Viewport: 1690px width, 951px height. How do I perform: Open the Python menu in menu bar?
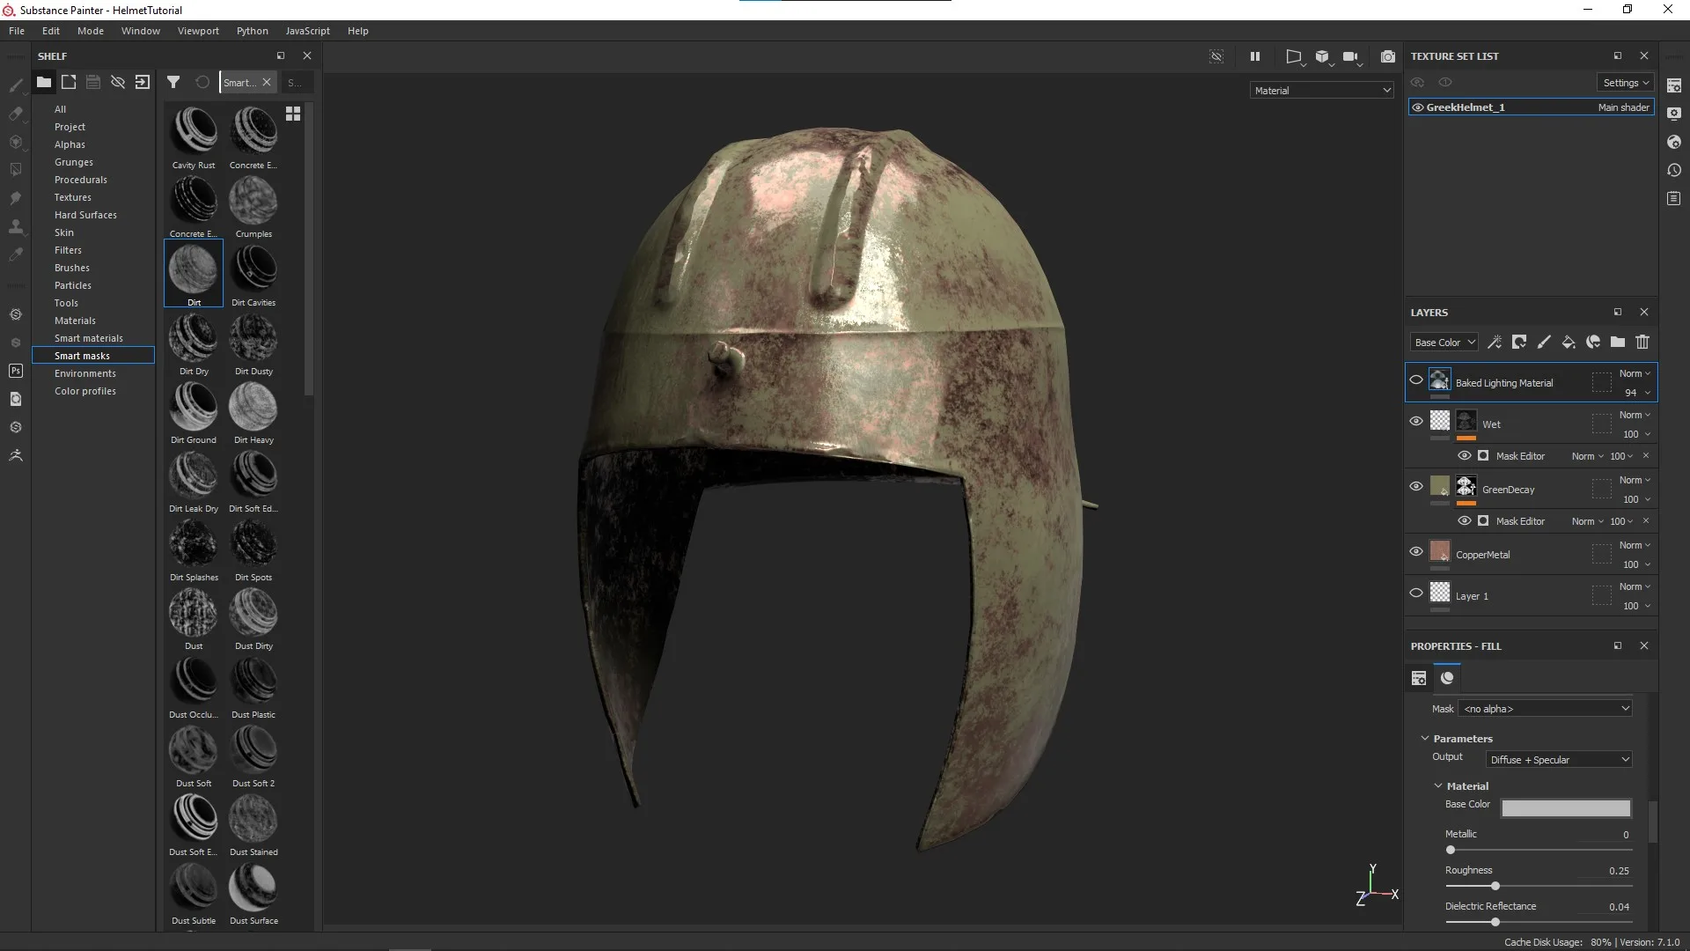[251, 29]
